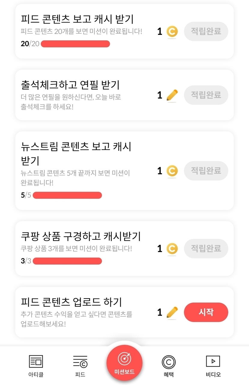Tap coin icon in 쿠팡 상품 구경하고 캐시받기

(x=172, y=249)
